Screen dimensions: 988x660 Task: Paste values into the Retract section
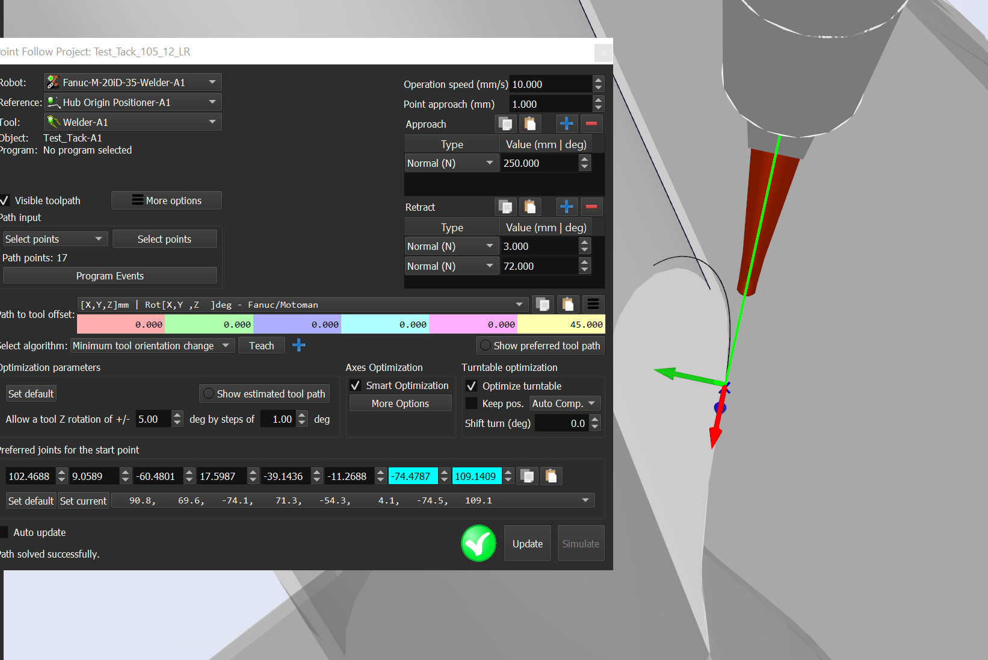coord(530,207)
